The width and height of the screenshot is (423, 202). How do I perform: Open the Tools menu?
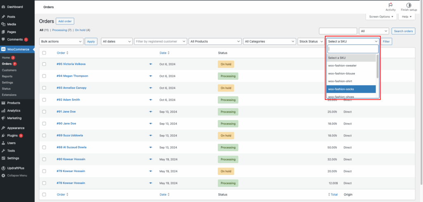point(11,150)
